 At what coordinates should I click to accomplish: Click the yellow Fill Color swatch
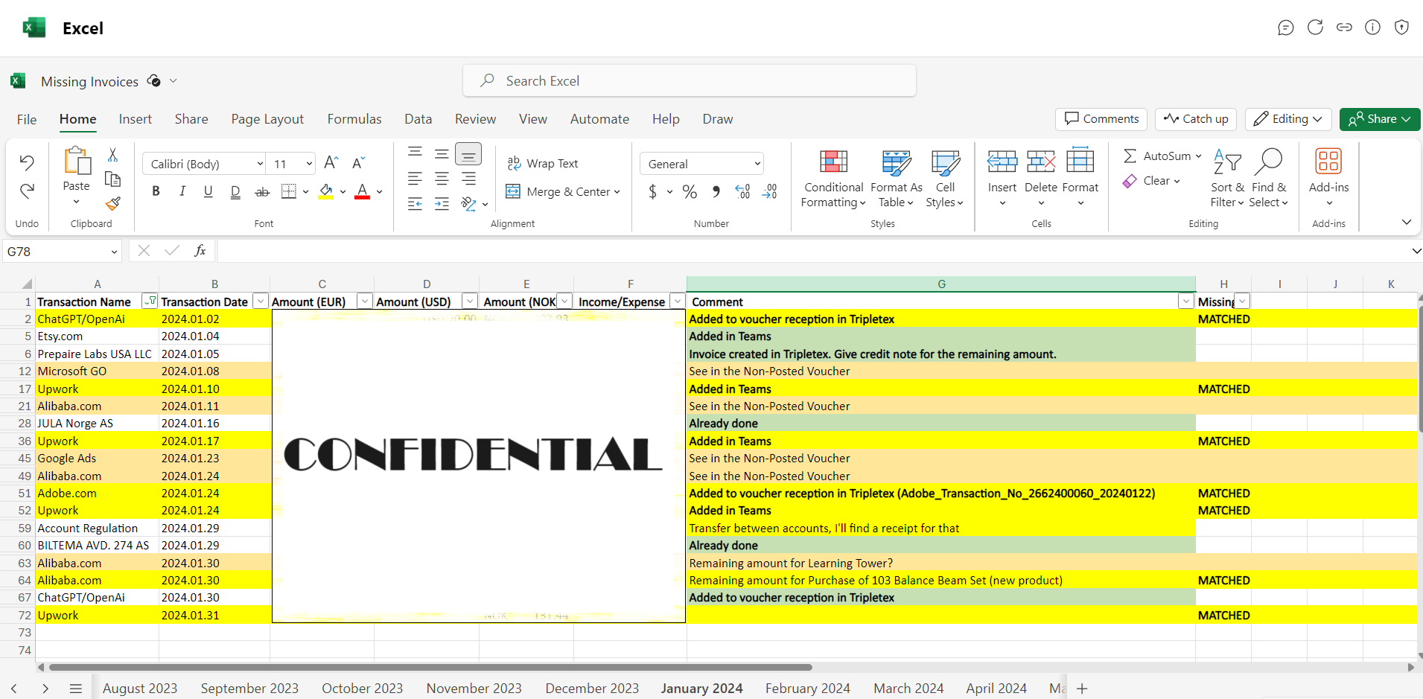tap(326, 191)
